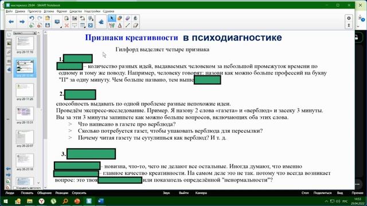Open Word from taskbar
Viewport: 367px width, 206px height.
[101, 201]
